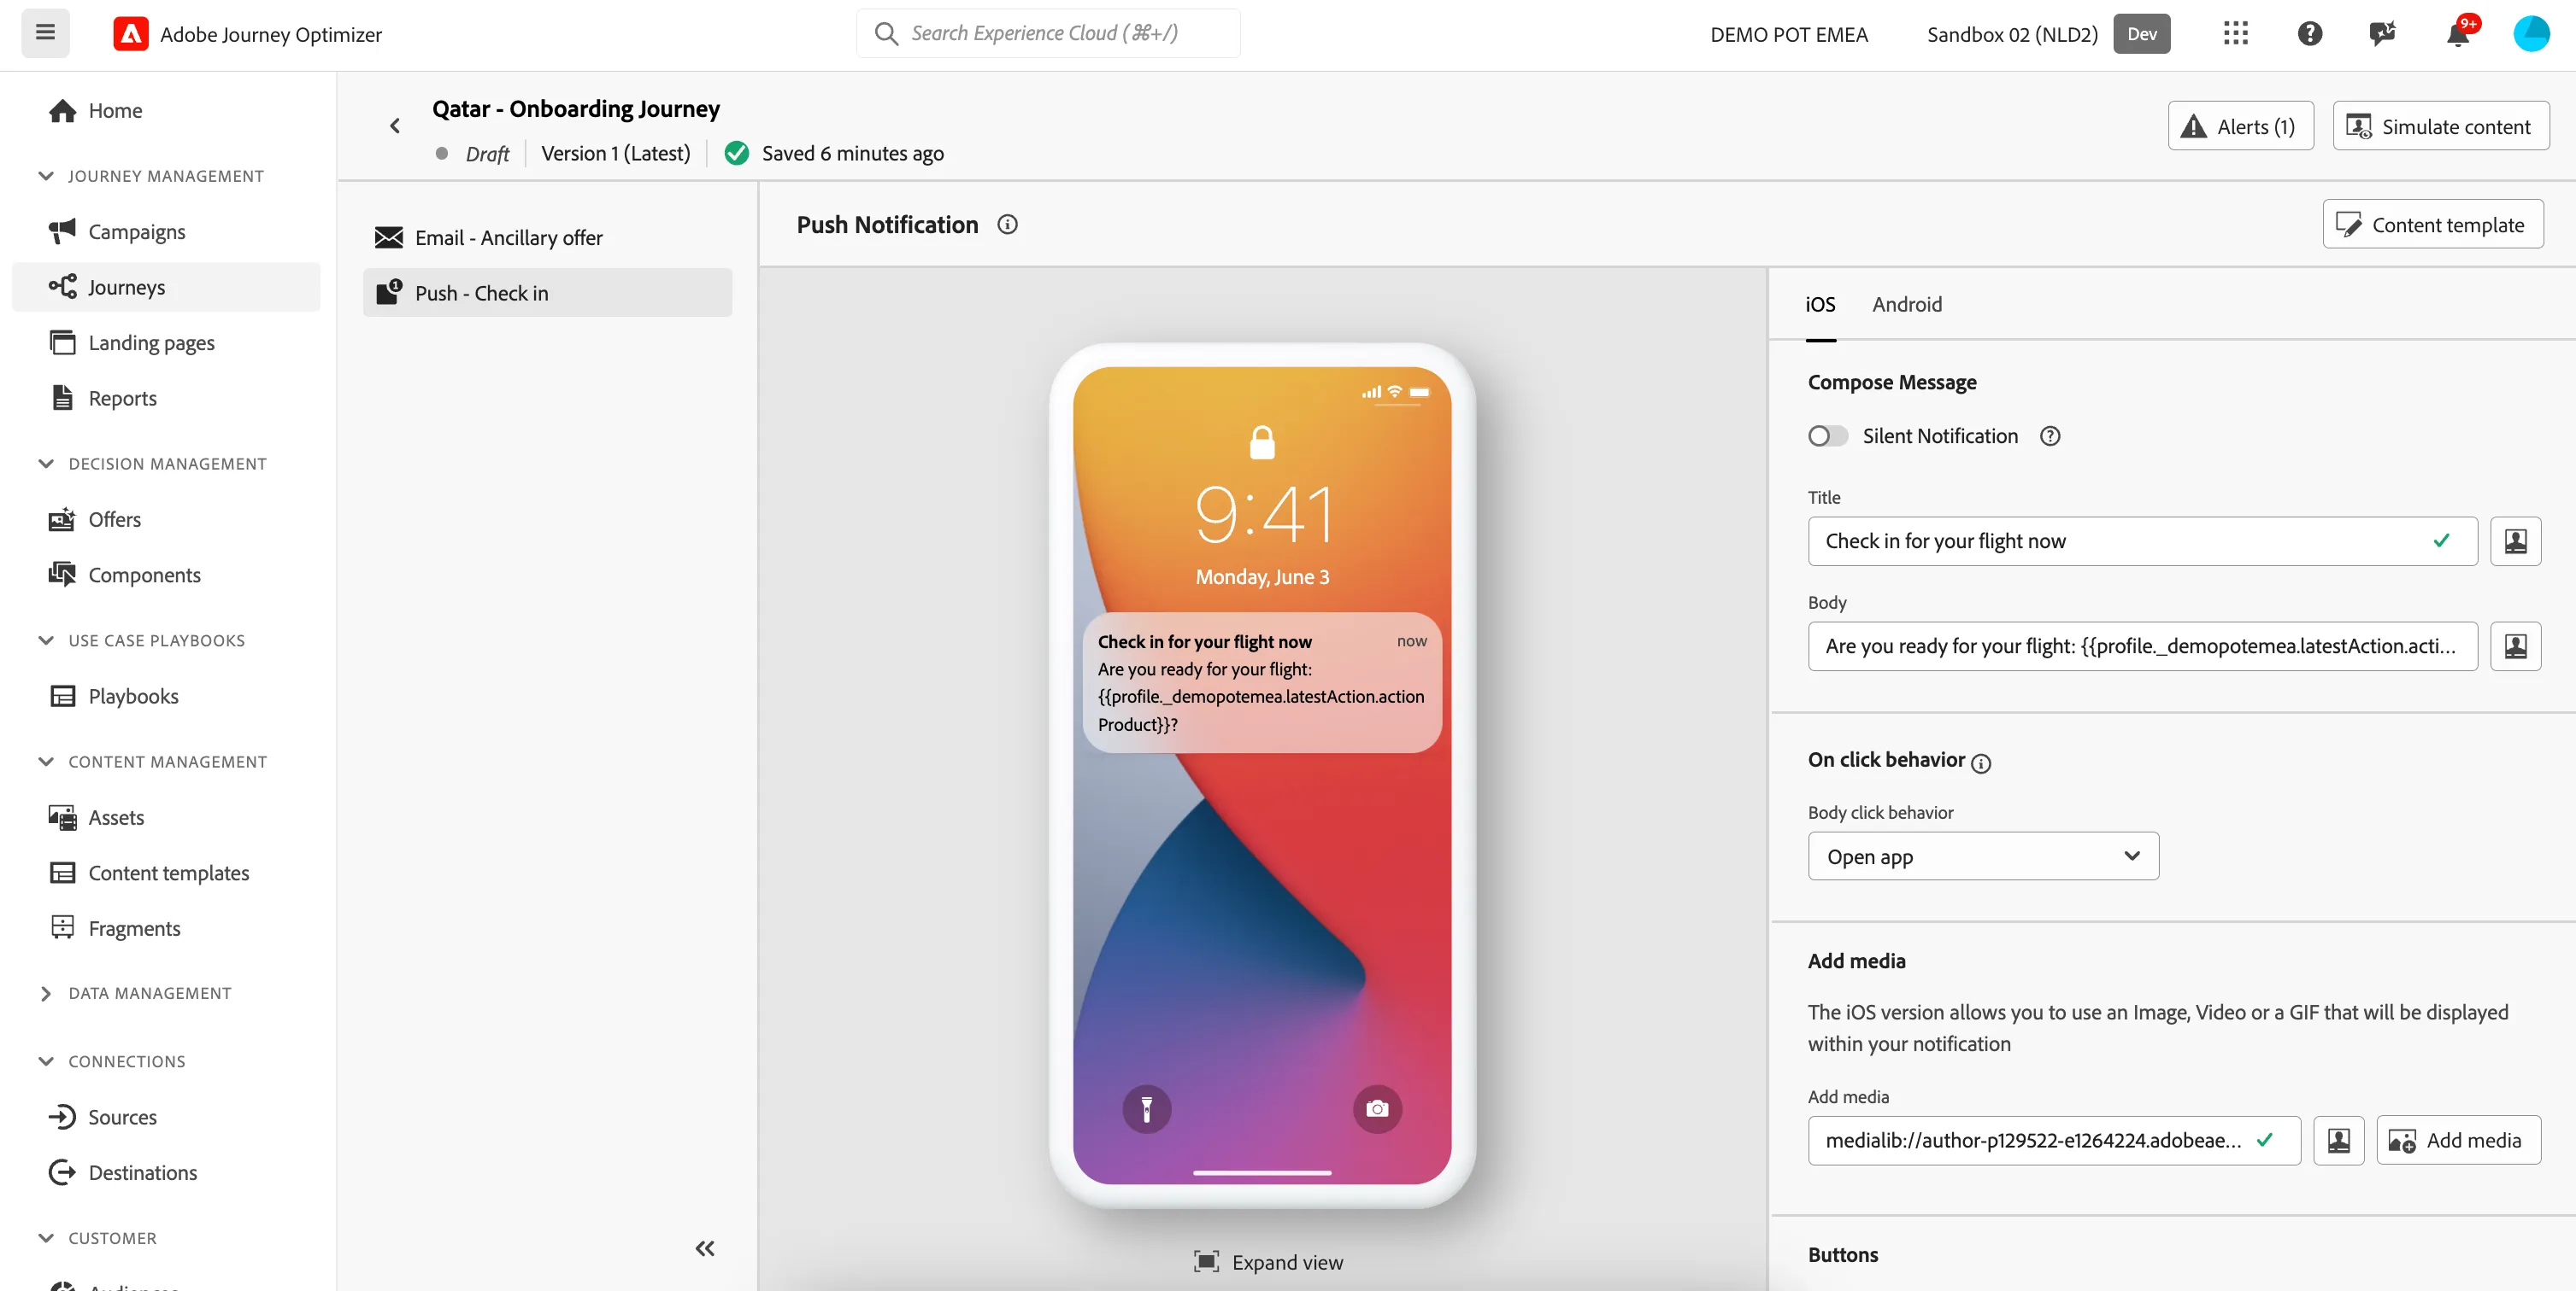Click the Simulate content button
Viewport: 2576px width, 1291px height.
pos(2440,126)
